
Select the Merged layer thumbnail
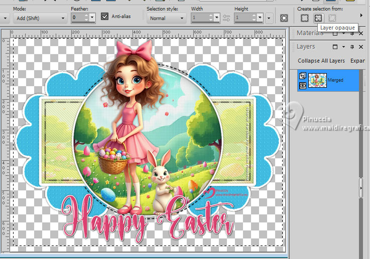317,80
